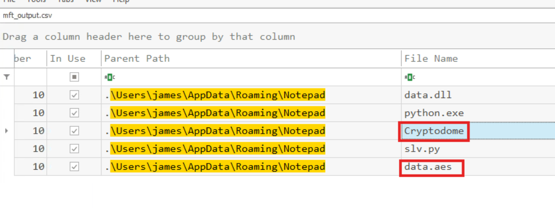Screen dimensions: 555x208
Task: Toggle In Use checkbox for python.exe row
Action: tap(74, 113)
